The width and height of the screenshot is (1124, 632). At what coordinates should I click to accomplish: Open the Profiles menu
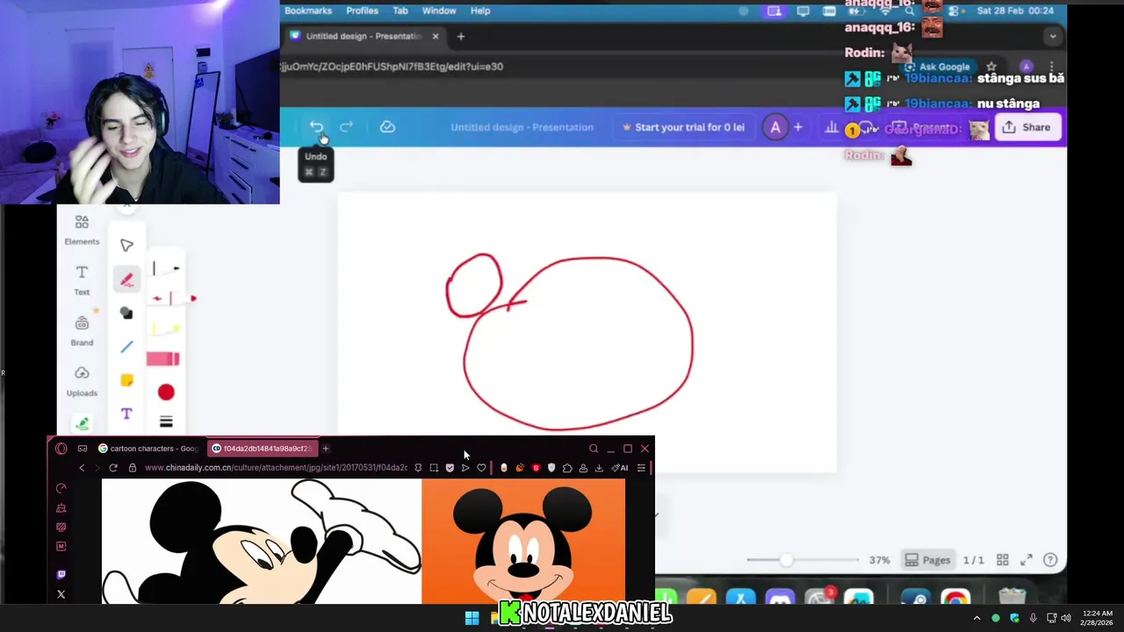point(362,11)
